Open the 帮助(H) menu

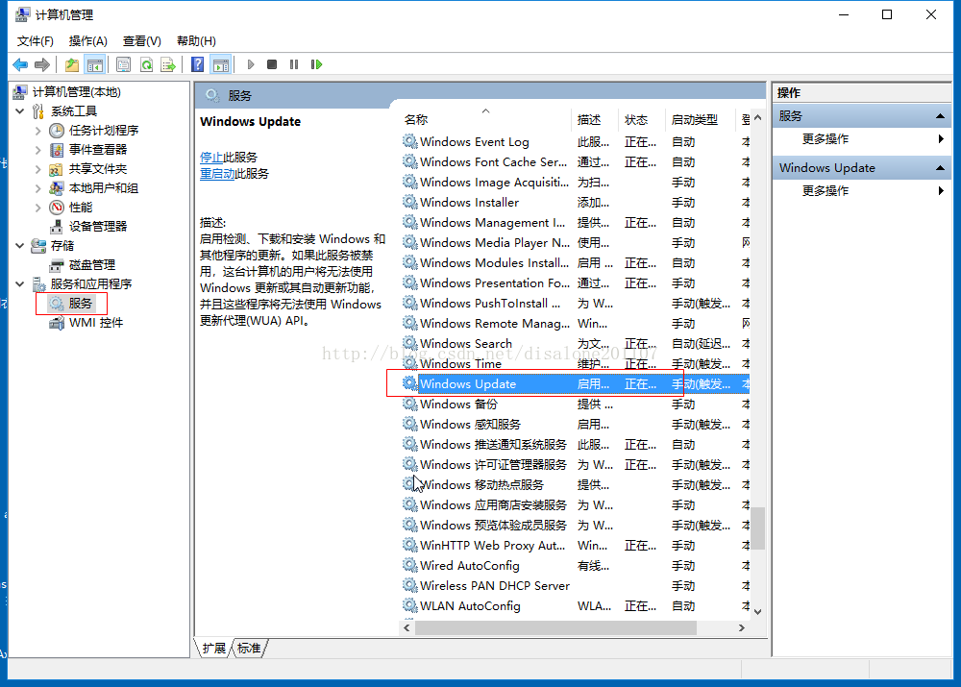click(x=196, y=41)
